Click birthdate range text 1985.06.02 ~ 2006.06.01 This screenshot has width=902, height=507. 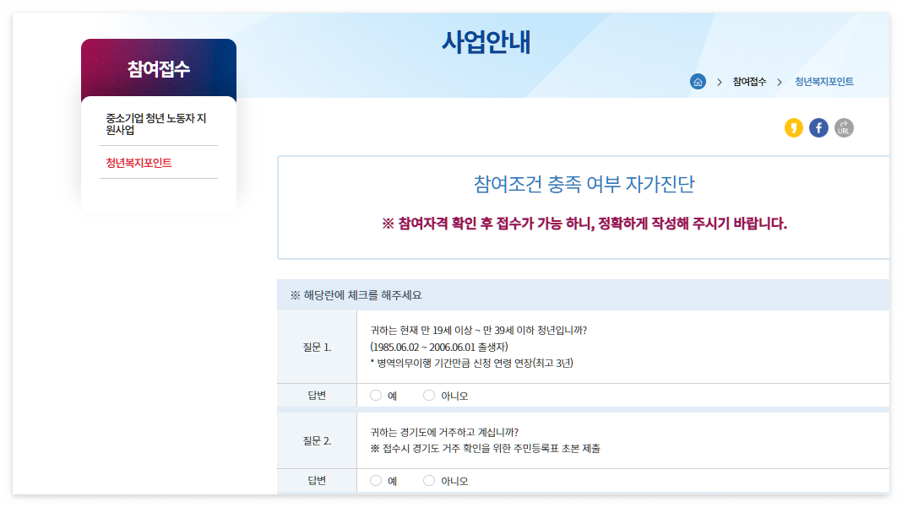click(x=439, y=348)
